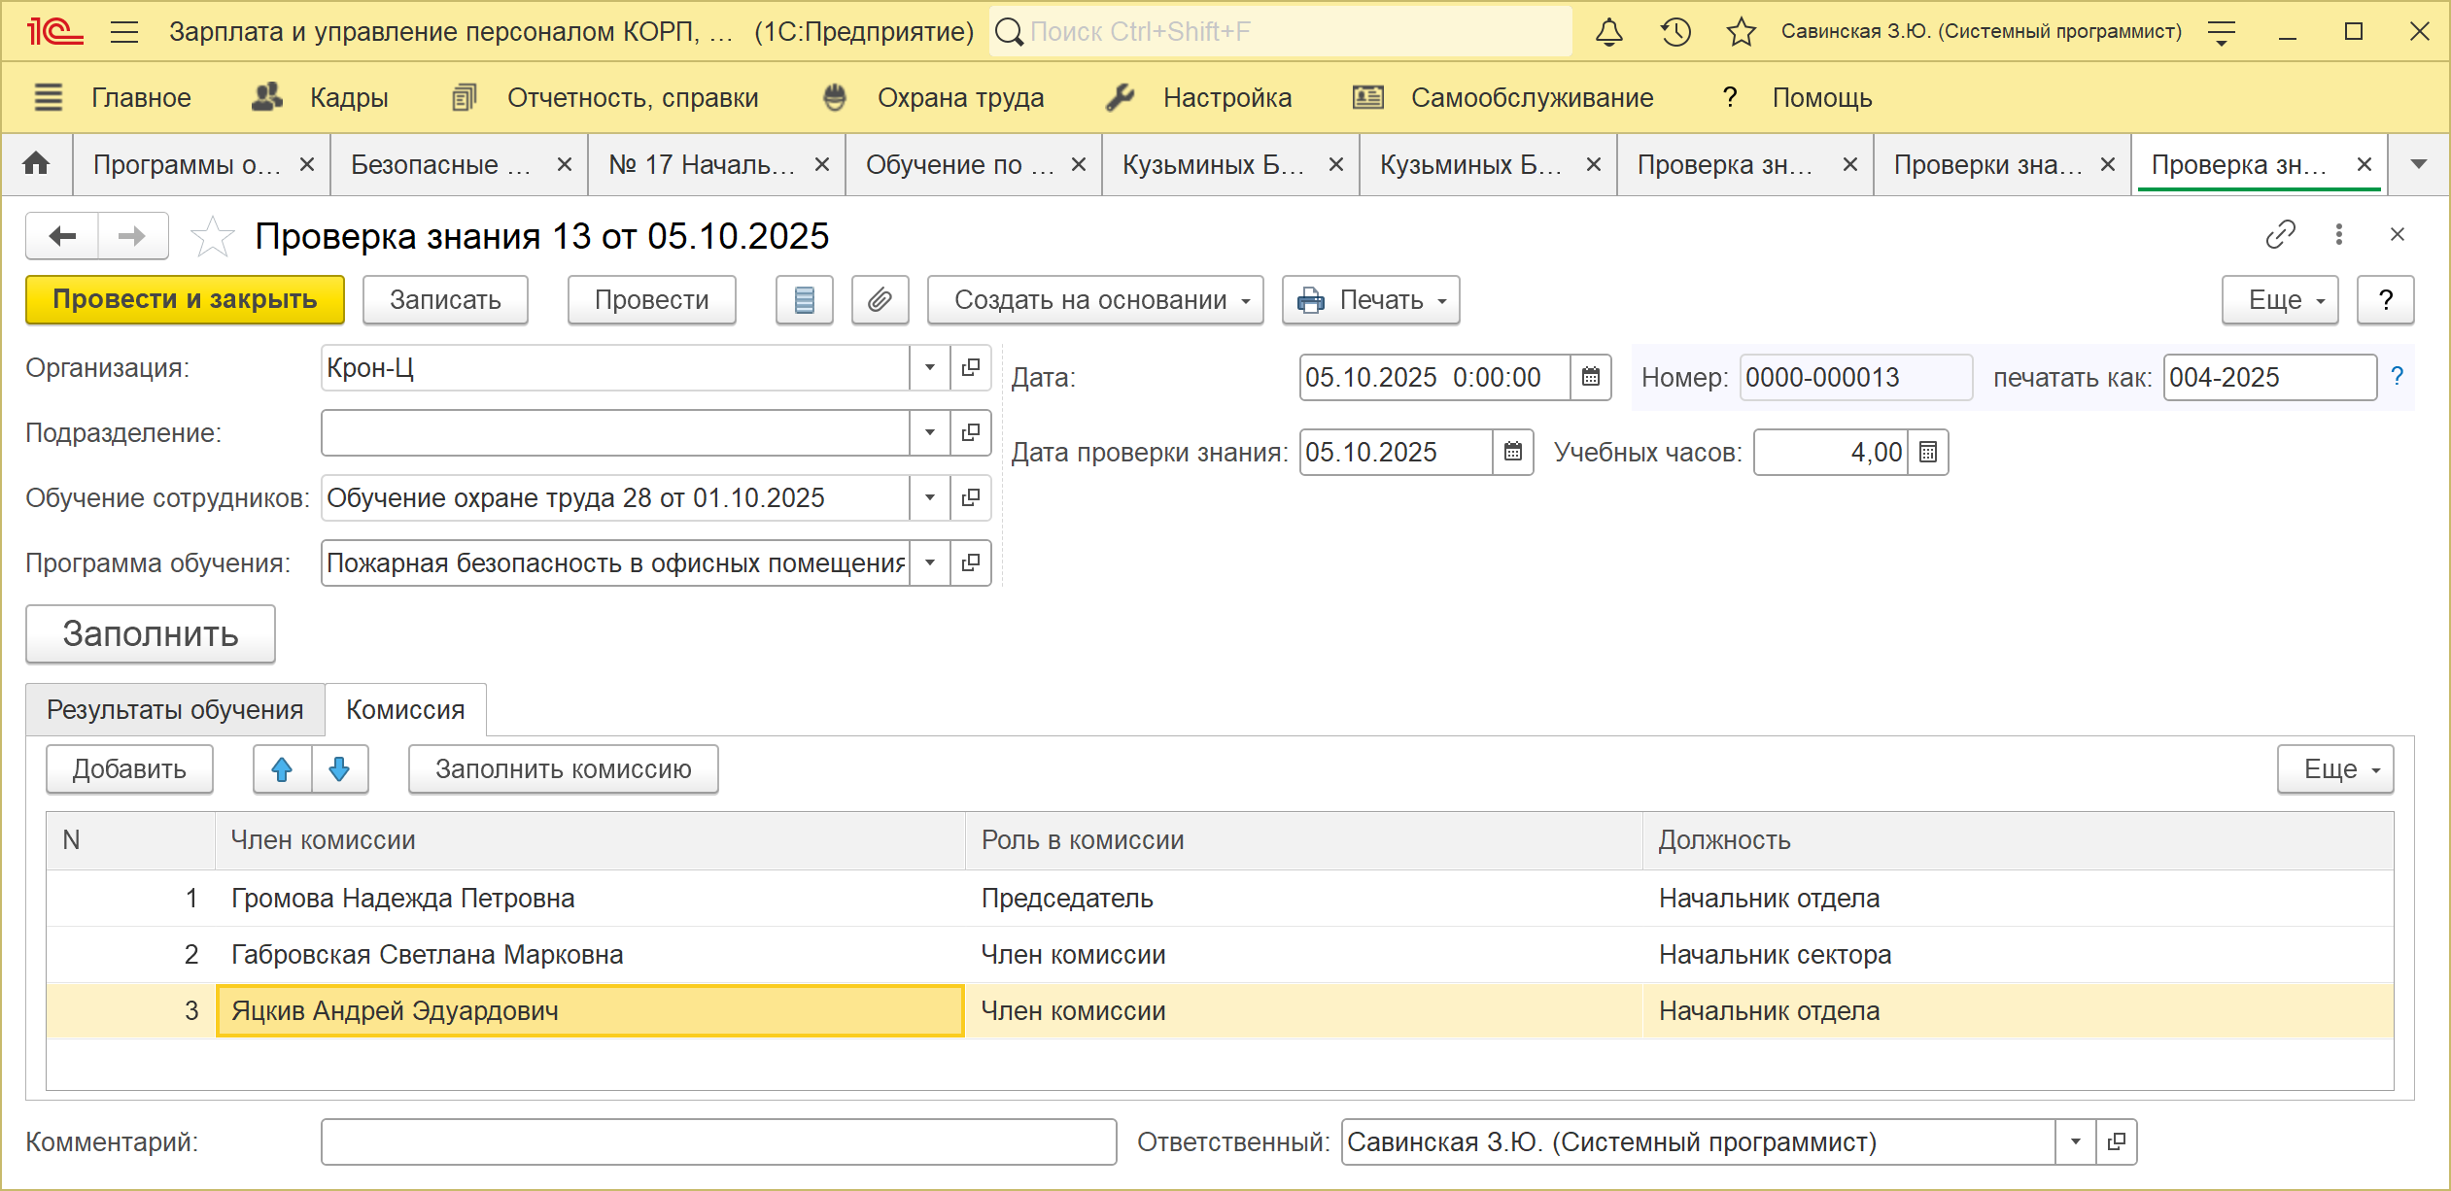The image size is (2451, 1191).
Task: Open document movements report icon
Action: click(804, 300)
